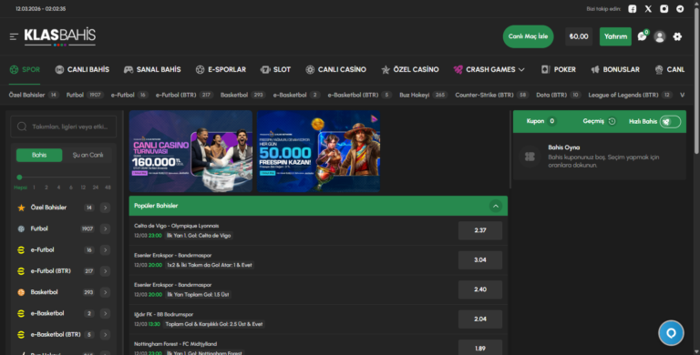
Task: Click the search magnifier icon
Action: coord(22,127)
